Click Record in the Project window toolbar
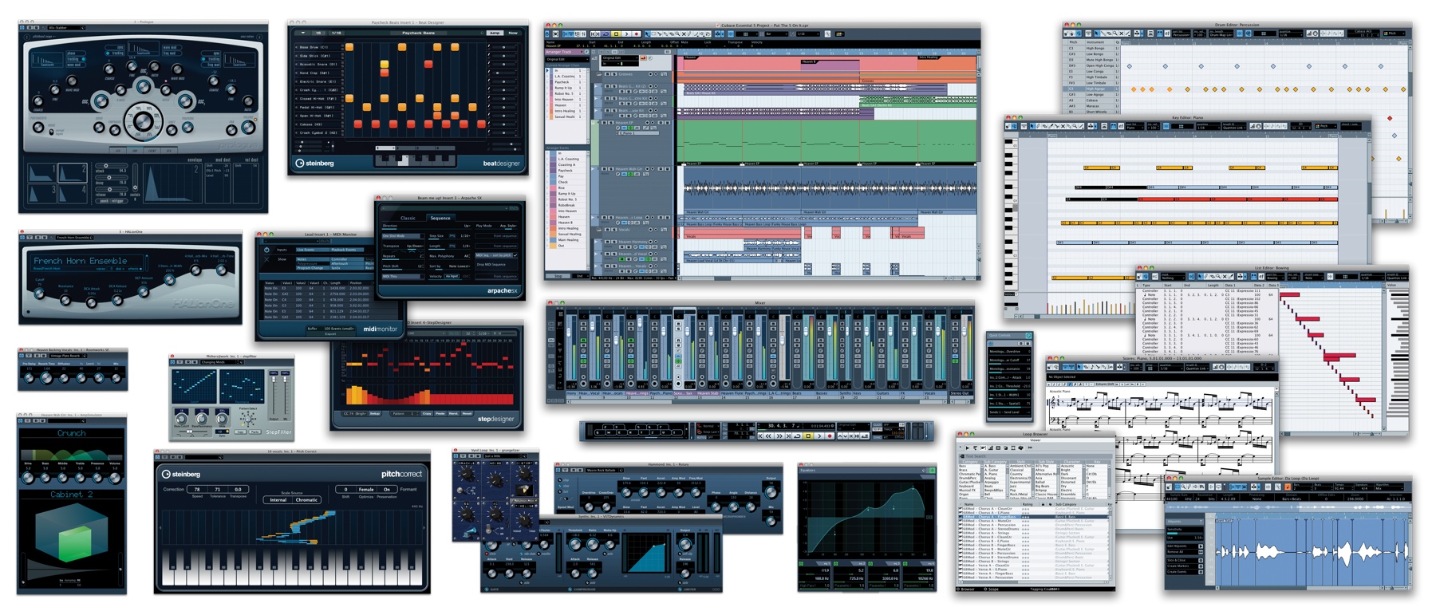 click(637, 34)
